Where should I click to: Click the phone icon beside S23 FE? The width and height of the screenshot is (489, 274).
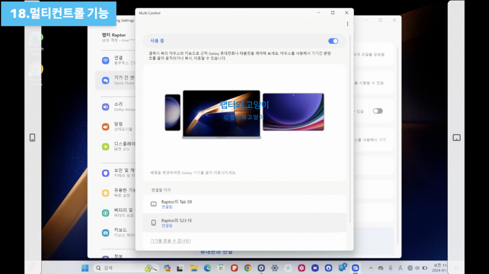point(153,223)
